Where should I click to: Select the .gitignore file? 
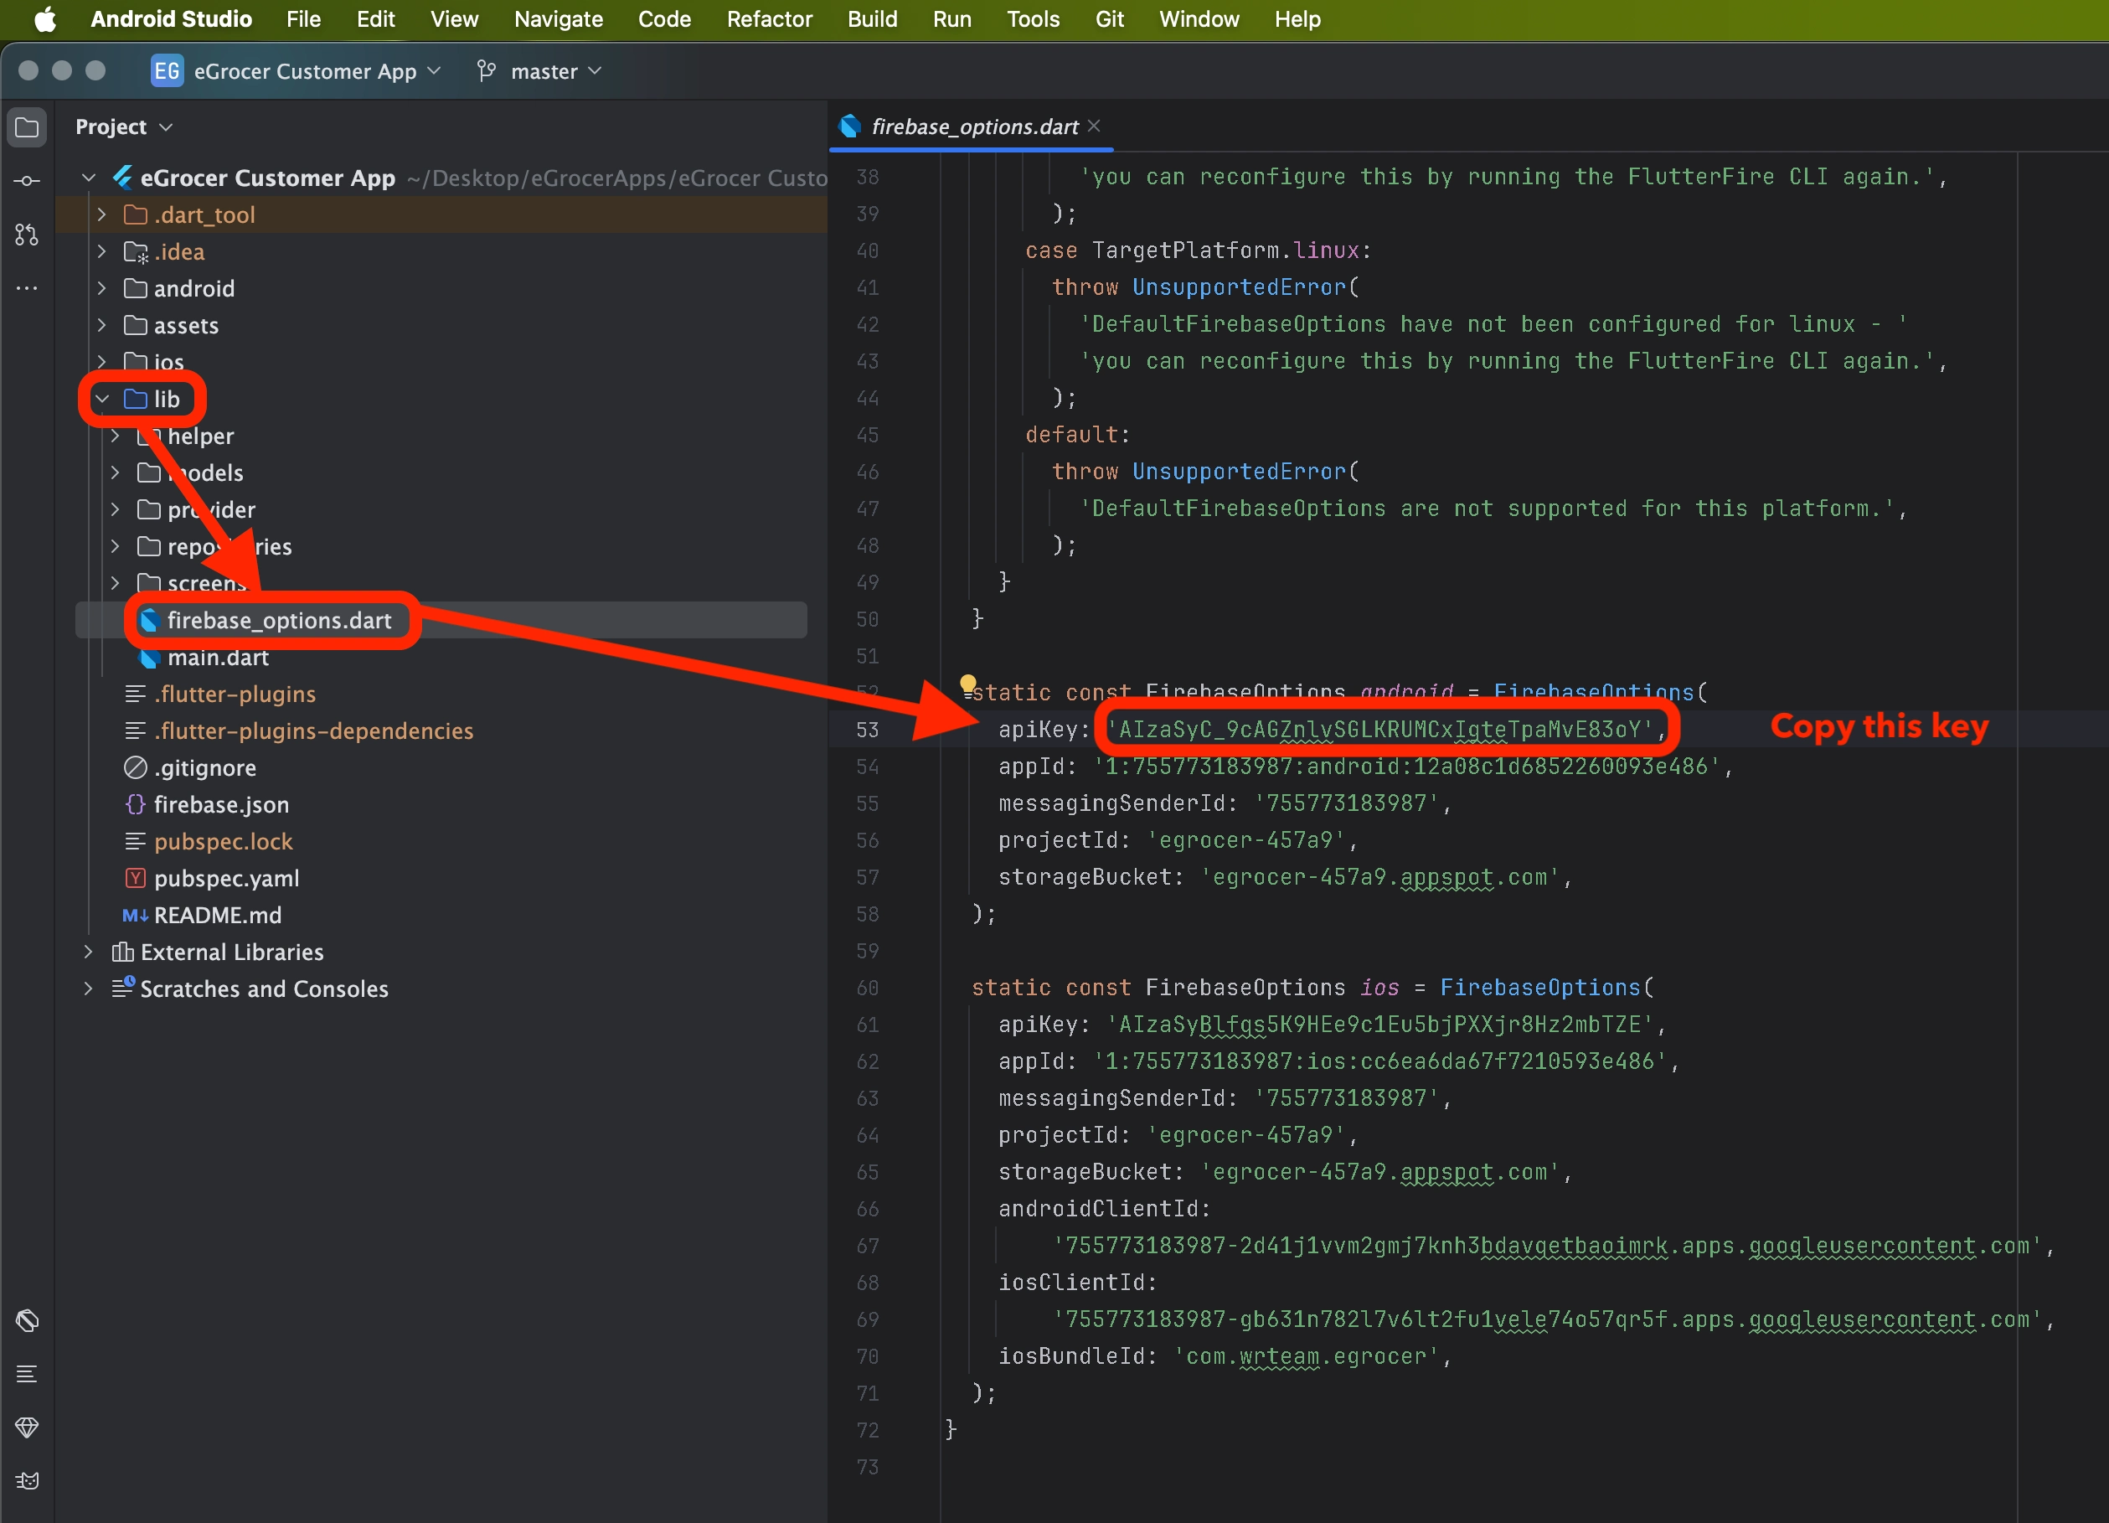204,768
